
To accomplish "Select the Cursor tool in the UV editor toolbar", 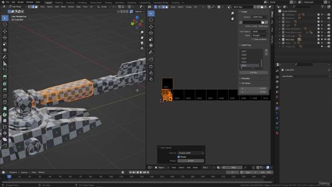I will (x=151, y=20).
